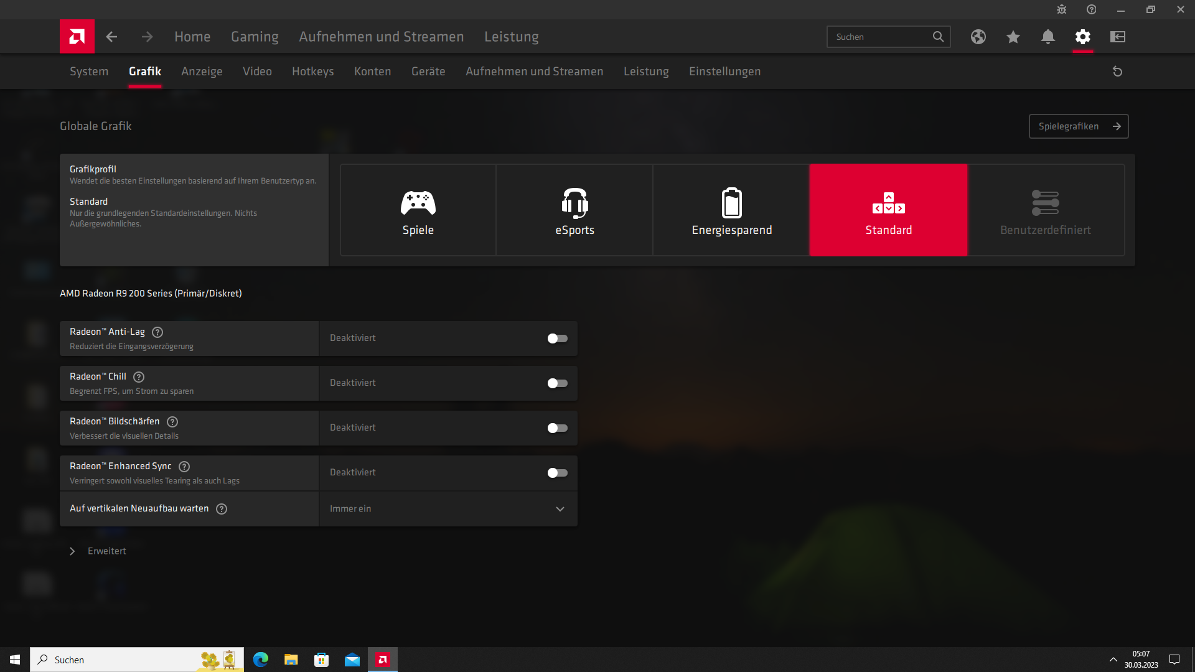Show help for Radeon Bildschärfen
This screenshot has width=1195, height=672.
coord(172,422)
